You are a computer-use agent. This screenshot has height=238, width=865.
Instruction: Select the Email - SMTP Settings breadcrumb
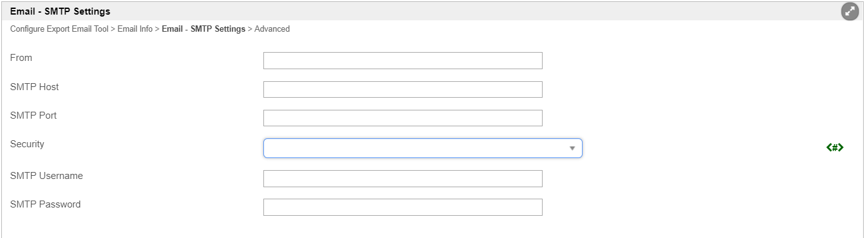point(204,29)
